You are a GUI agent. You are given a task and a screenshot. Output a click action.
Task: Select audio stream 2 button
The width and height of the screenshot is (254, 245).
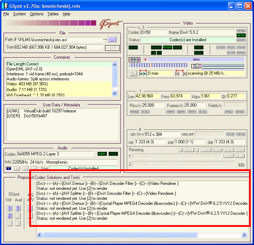(17, 169)
